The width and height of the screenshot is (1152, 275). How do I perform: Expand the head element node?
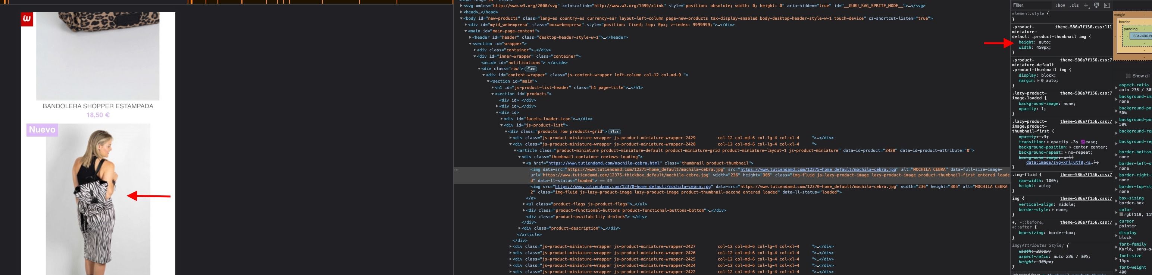pyautogui.click(x=461, y=12)
